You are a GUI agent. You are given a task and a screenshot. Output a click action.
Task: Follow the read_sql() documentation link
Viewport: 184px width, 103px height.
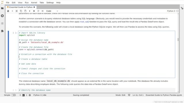84,22
